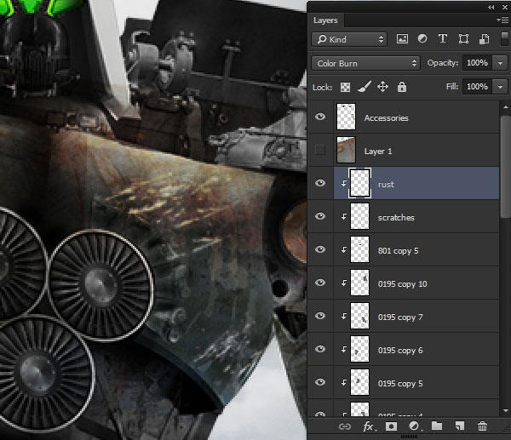Hide the 0195 copy 7 layer
Screen dimensions: 511x440
[x=320, y=316]
